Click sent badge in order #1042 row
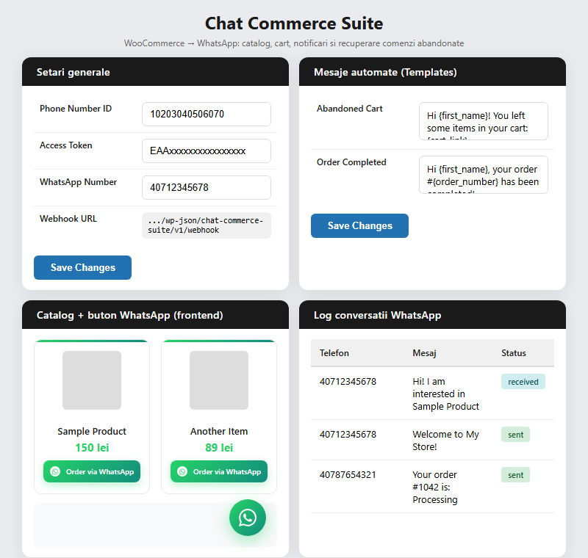The width and height of the screenshot is (588, 558). click(516, 475)
